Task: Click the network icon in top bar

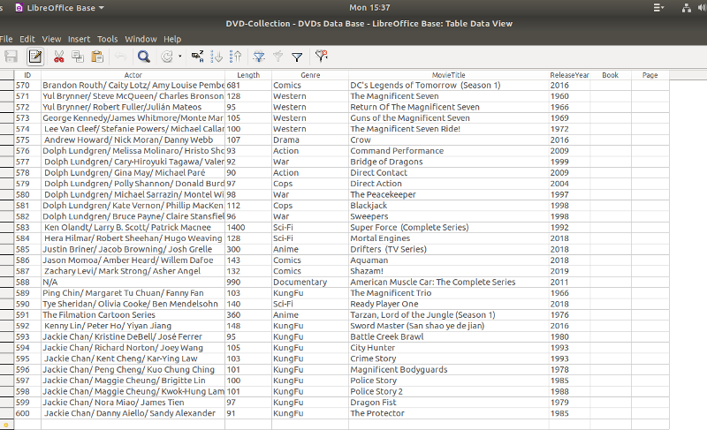Action: point(687,8)
